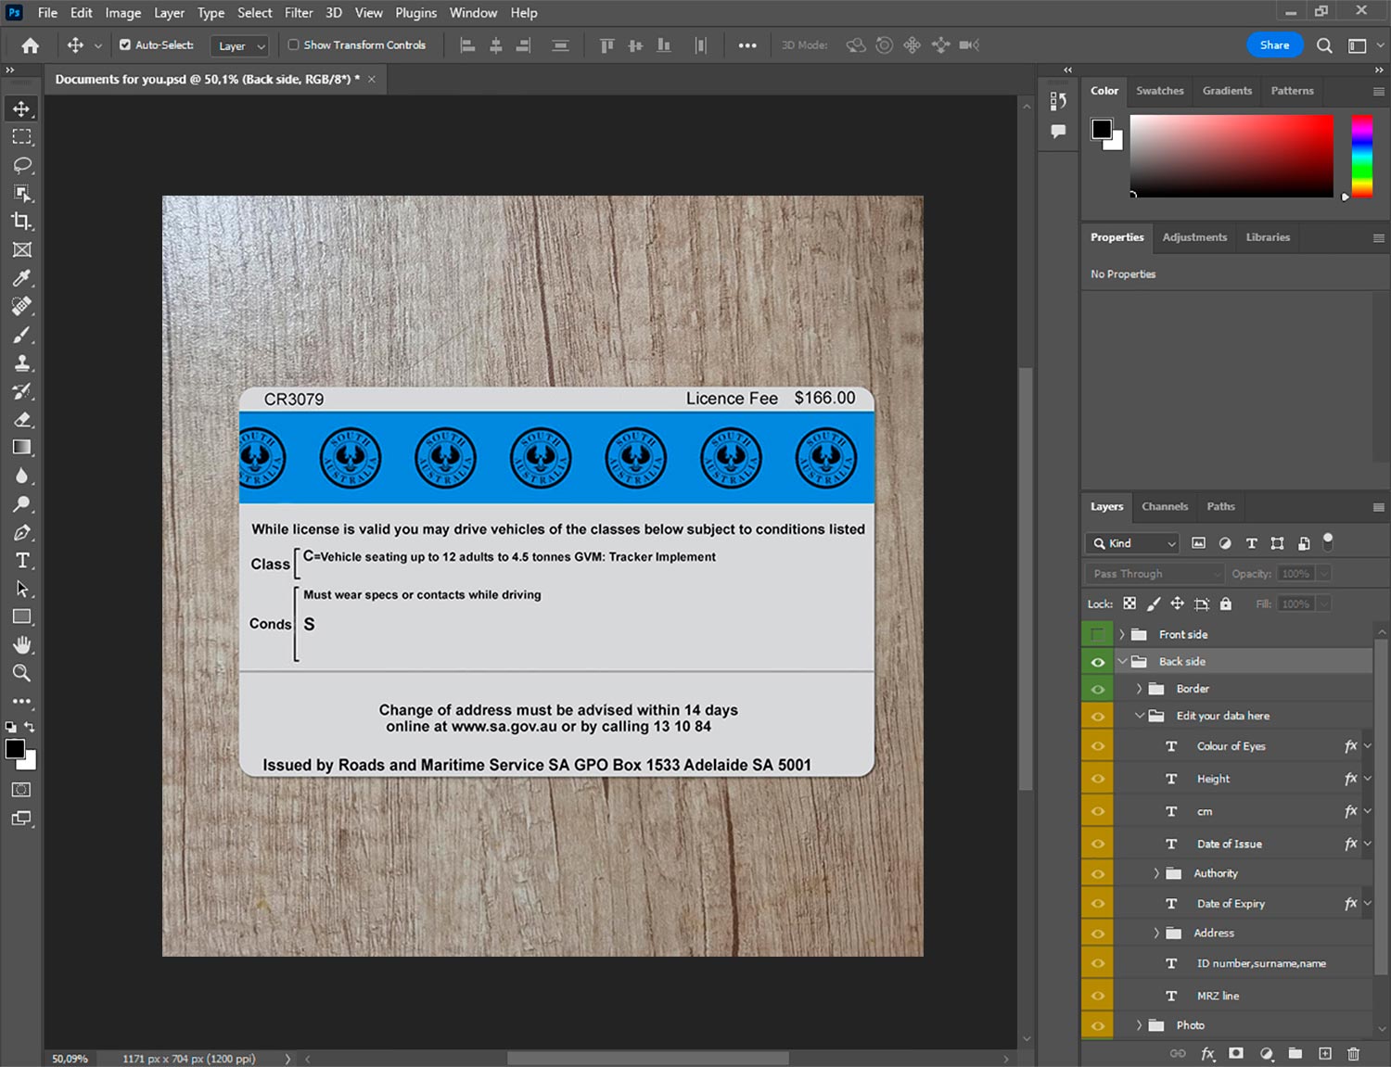The width and height of the screenshot is (1391, 1067).
Task: Select the Crop tool
Action: point(22,222)
